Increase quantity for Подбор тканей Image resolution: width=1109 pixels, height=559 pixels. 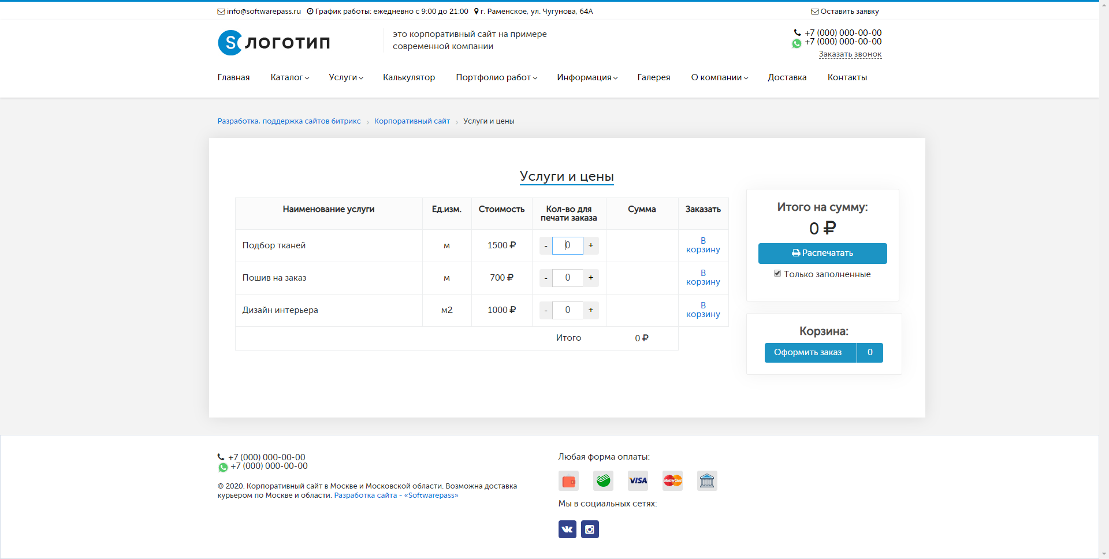pos(591,245)
